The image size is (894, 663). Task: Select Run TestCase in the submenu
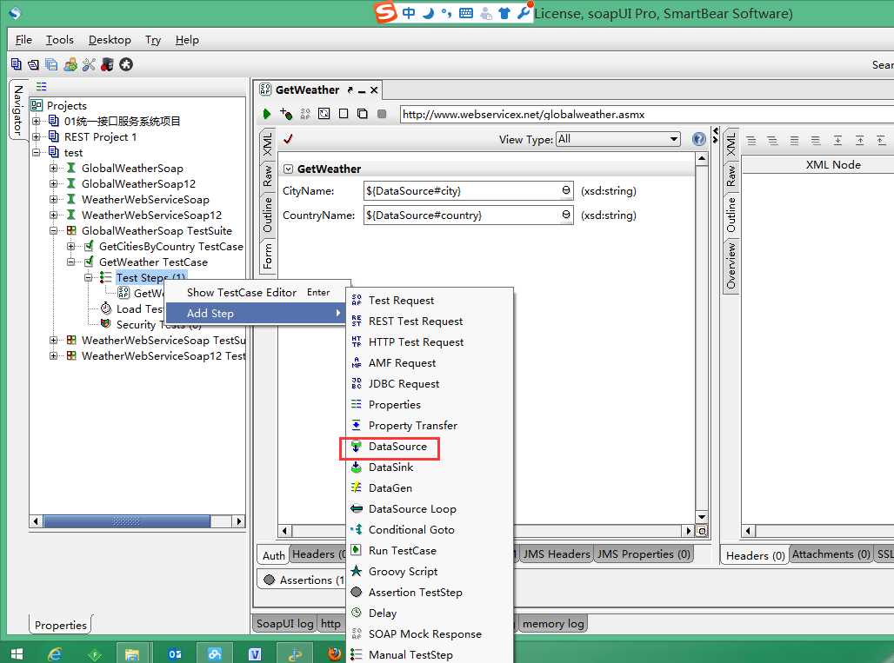pos(402,551)
